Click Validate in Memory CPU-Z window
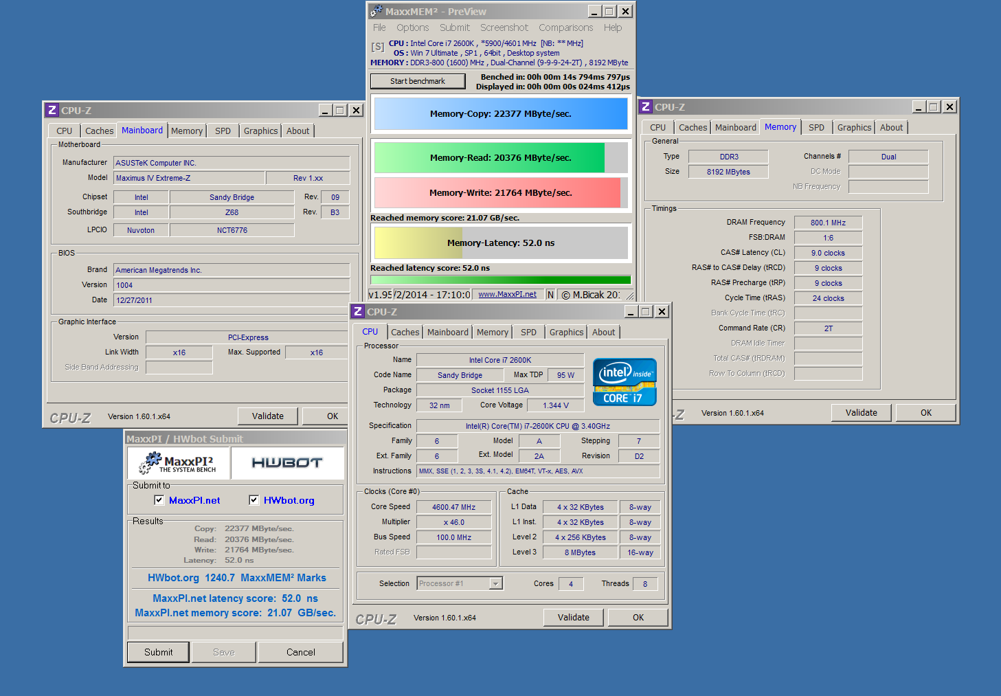The image size is (1001, 696). pyautogui.click(x=862, y=412)
